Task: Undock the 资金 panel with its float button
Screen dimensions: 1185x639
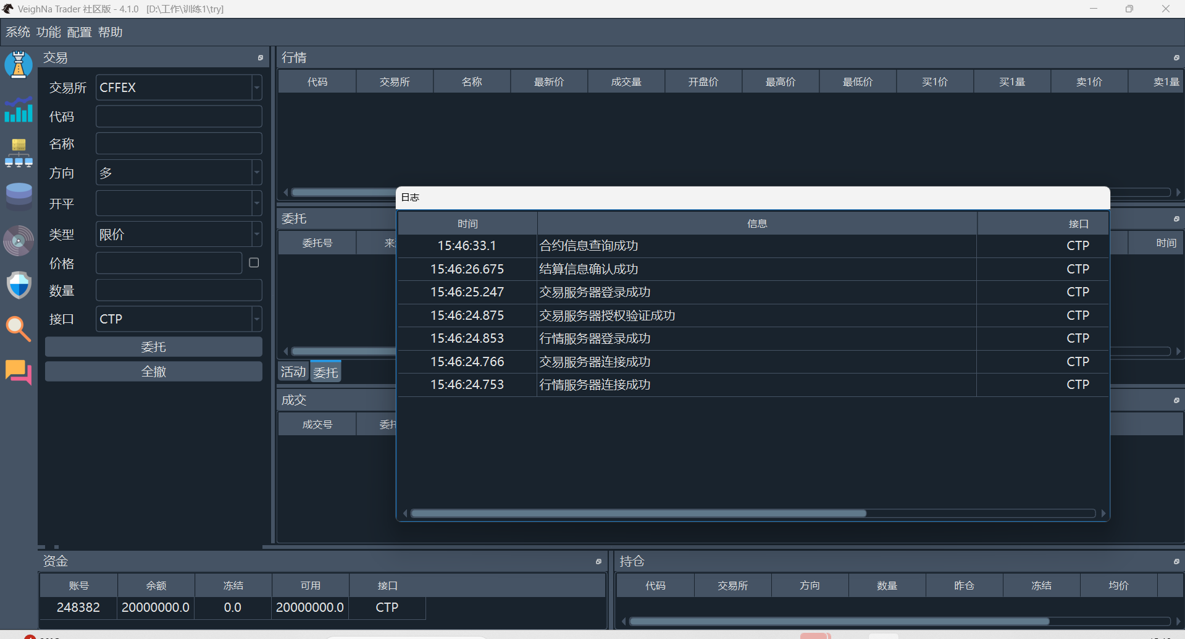Action: pyautogui.click(x=598, y=562)
